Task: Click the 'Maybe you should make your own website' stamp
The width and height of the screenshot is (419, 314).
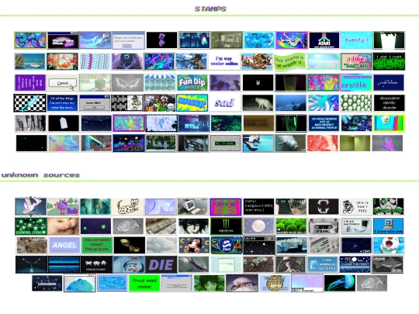Action: pyautogui.click(x=129, y=40)
